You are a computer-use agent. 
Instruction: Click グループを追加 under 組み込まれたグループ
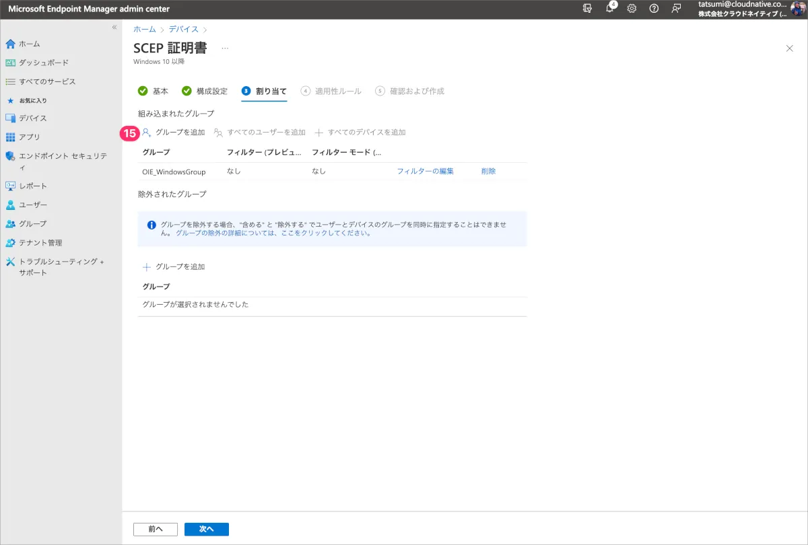tap(174, 133)
